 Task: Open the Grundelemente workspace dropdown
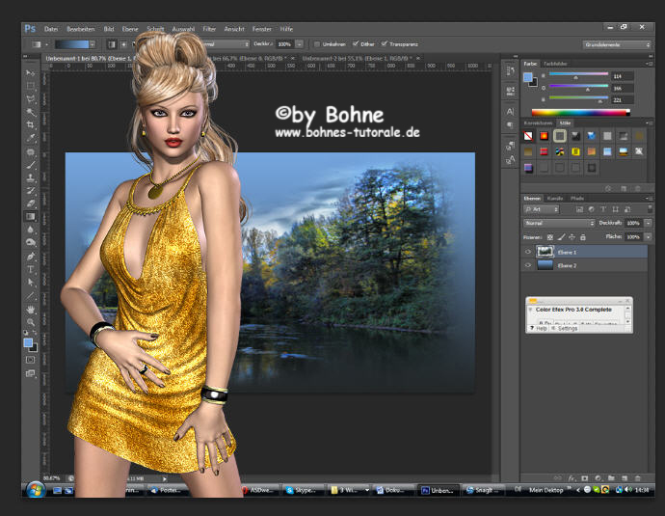tap(615, 44)
